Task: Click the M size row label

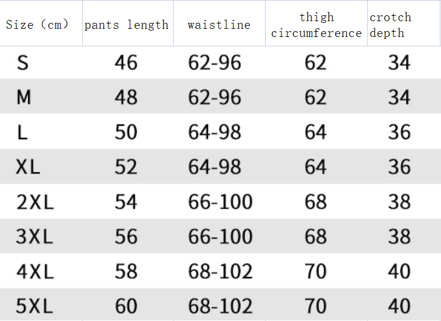Action: [x=23, y=97]
